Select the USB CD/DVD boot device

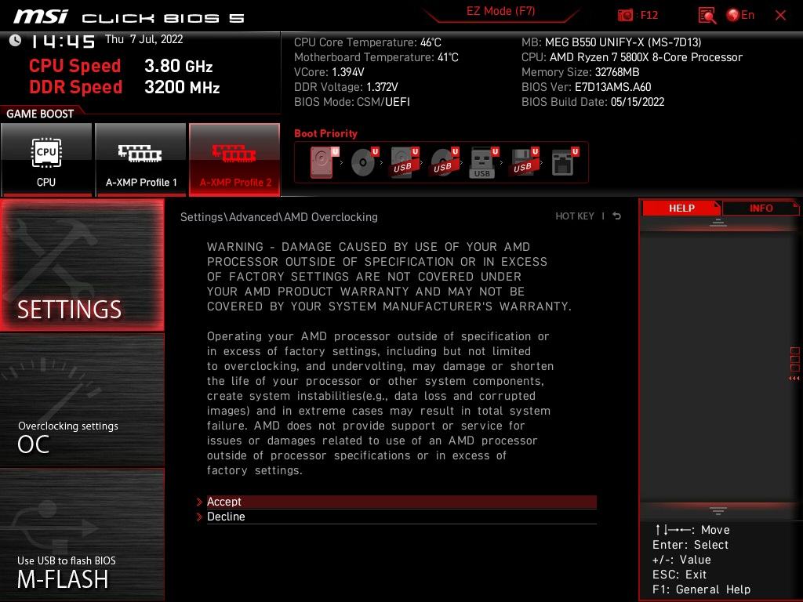[445, 162]
